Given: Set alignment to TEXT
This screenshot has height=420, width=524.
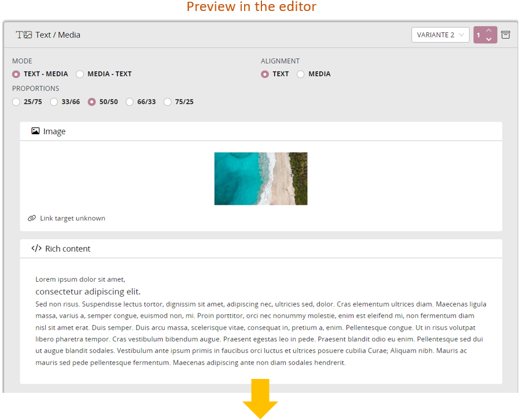Looking at the screenshot, I should (x=265, y=74).
